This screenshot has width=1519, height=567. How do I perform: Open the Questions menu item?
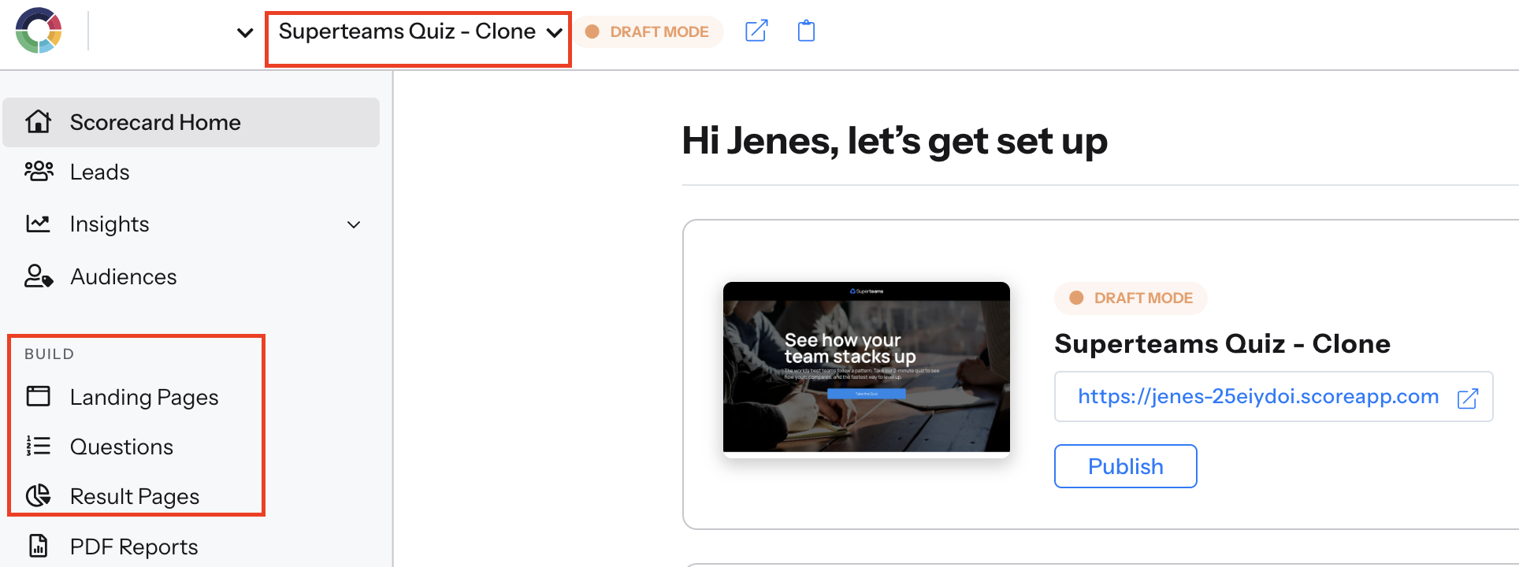point(121,447)
